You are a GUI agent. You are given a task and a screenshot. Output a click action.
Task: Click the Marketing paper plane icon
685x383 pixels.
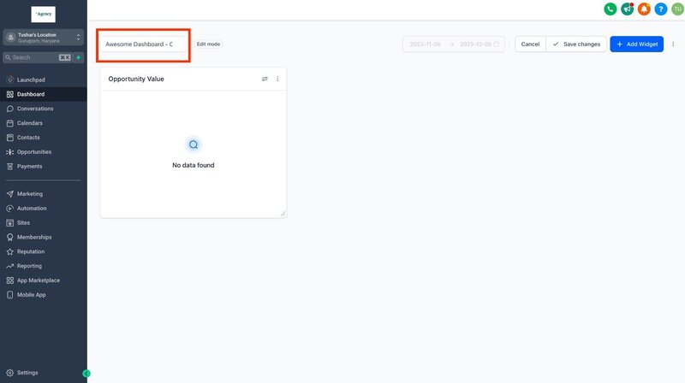10,194
